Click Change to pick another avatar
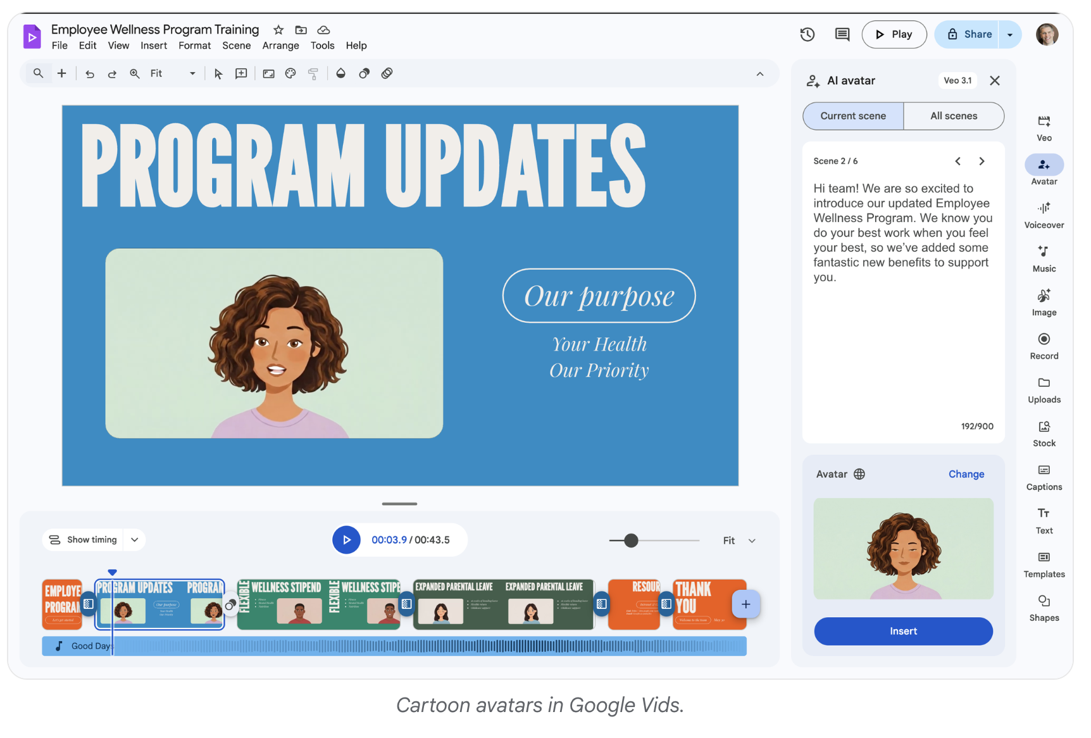 [966, 473]
